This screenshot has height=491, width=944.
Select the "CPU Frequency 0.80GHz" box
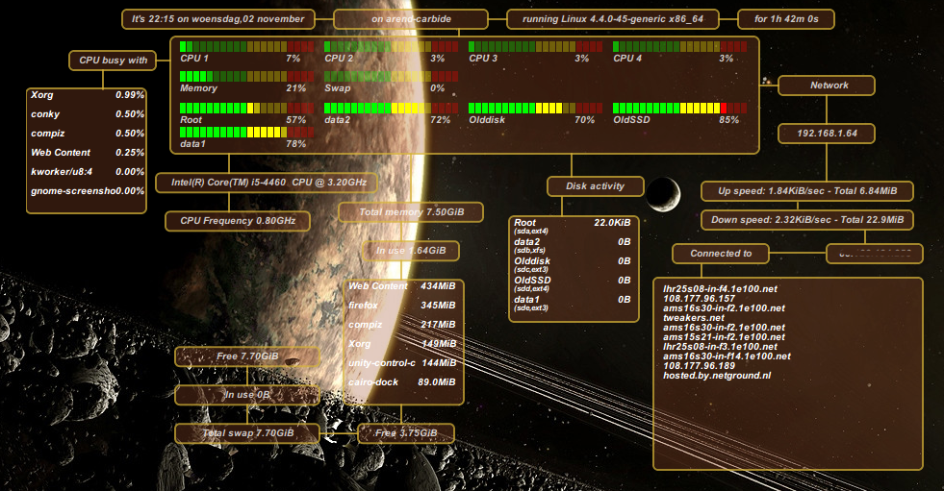click(238, 221)
